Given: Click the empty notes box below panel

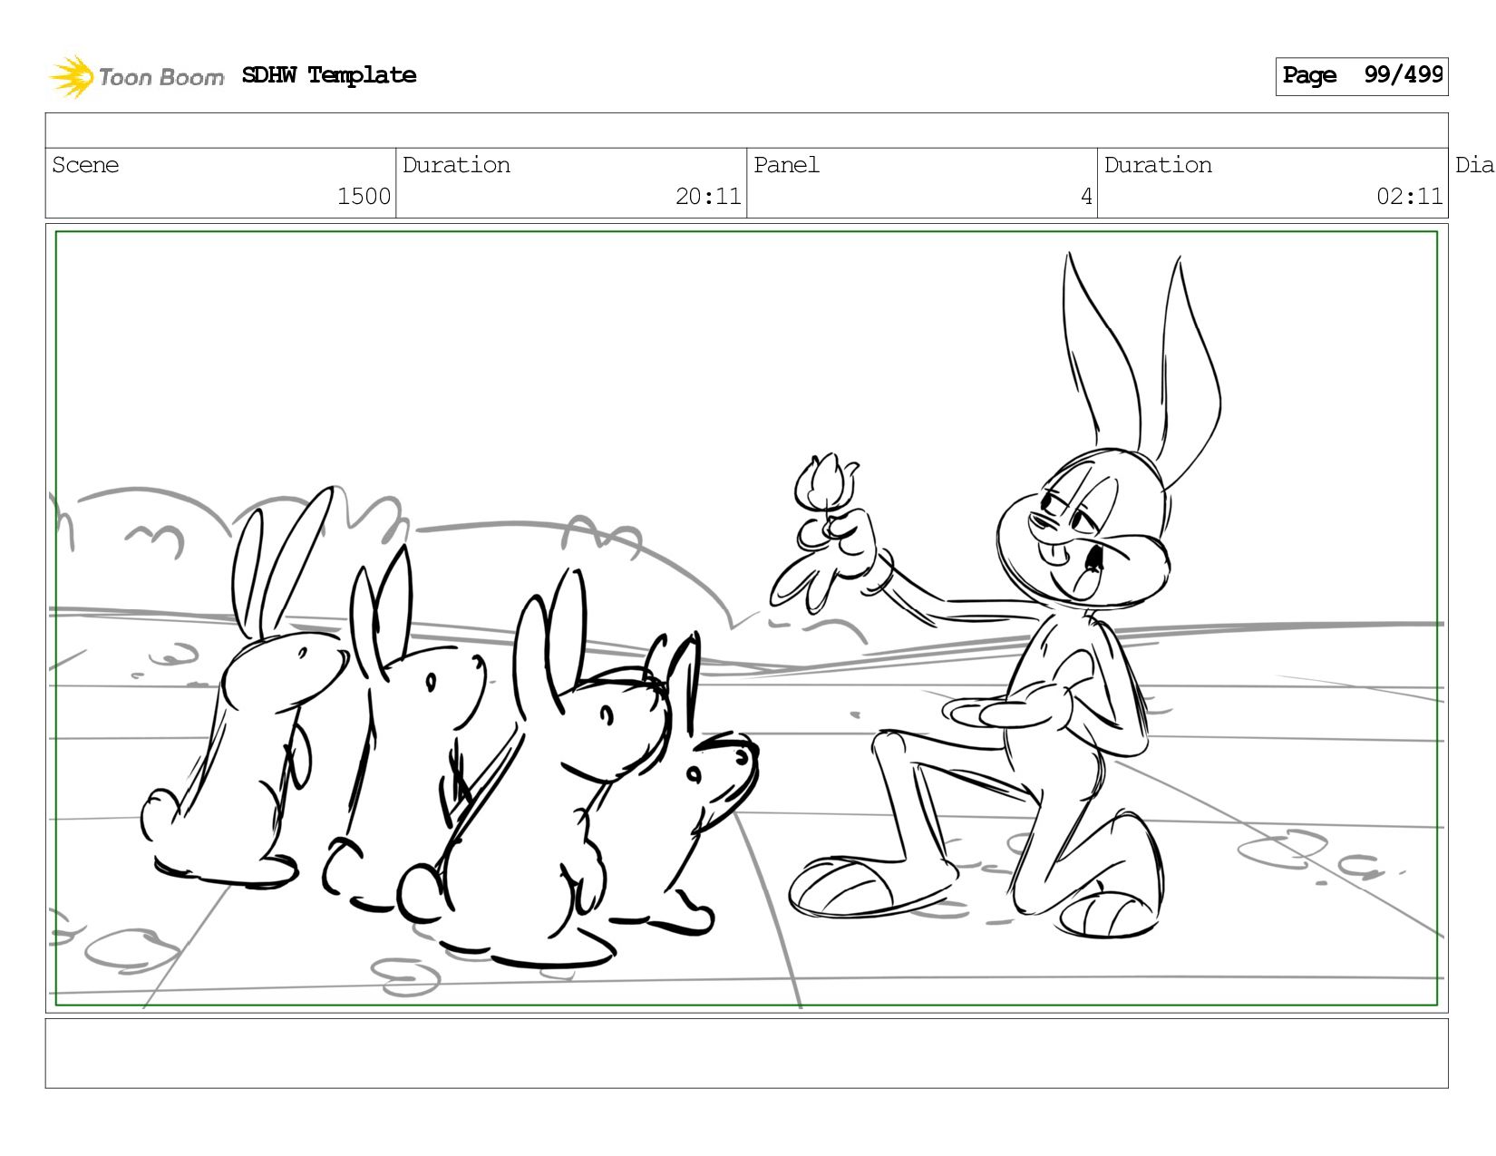Looking at the screenshot, I should tap(746, 1054).
